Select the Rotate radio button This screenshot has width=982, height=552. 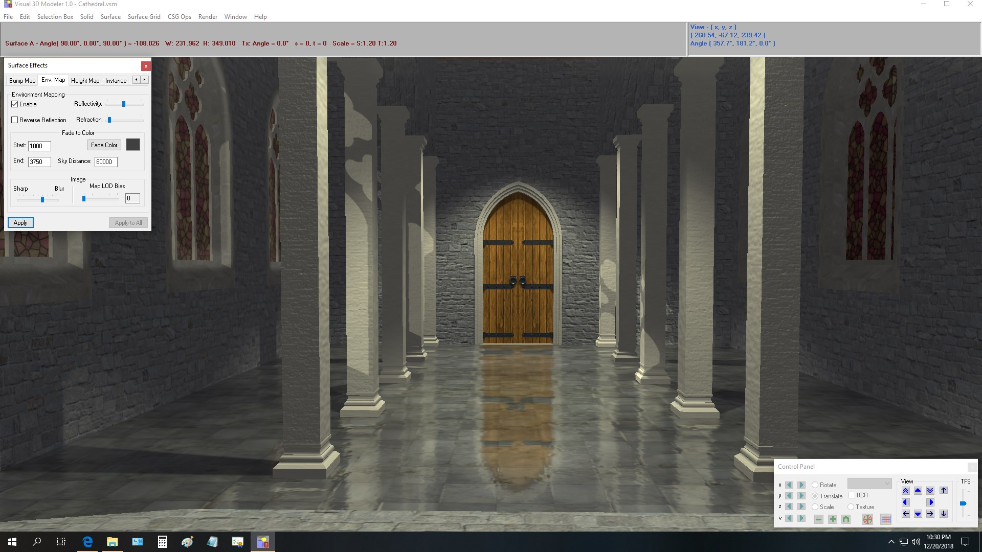click(815, 485)
